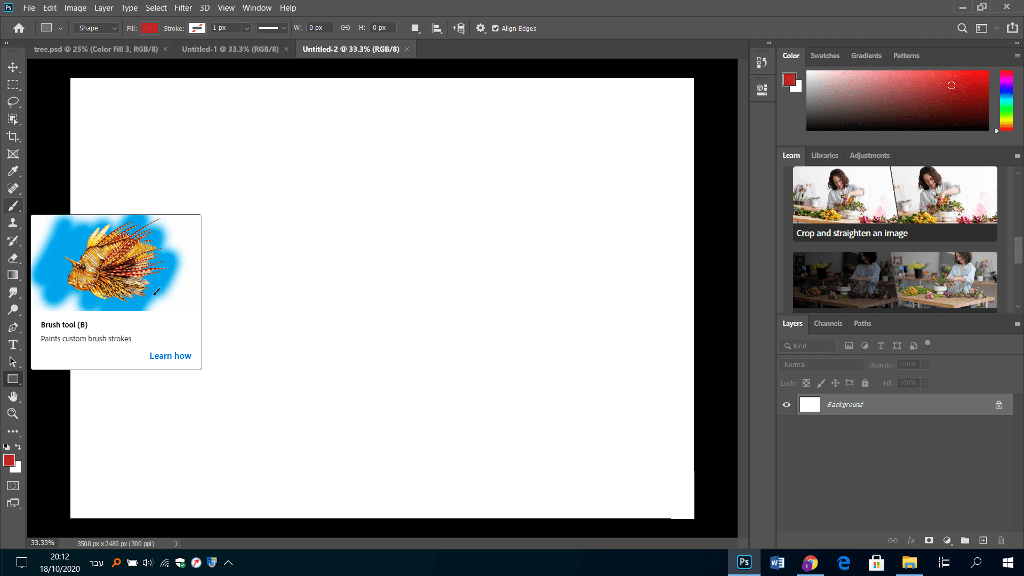
Task: Expand the layer Kind filter dropdown
Action: point(809,346)
